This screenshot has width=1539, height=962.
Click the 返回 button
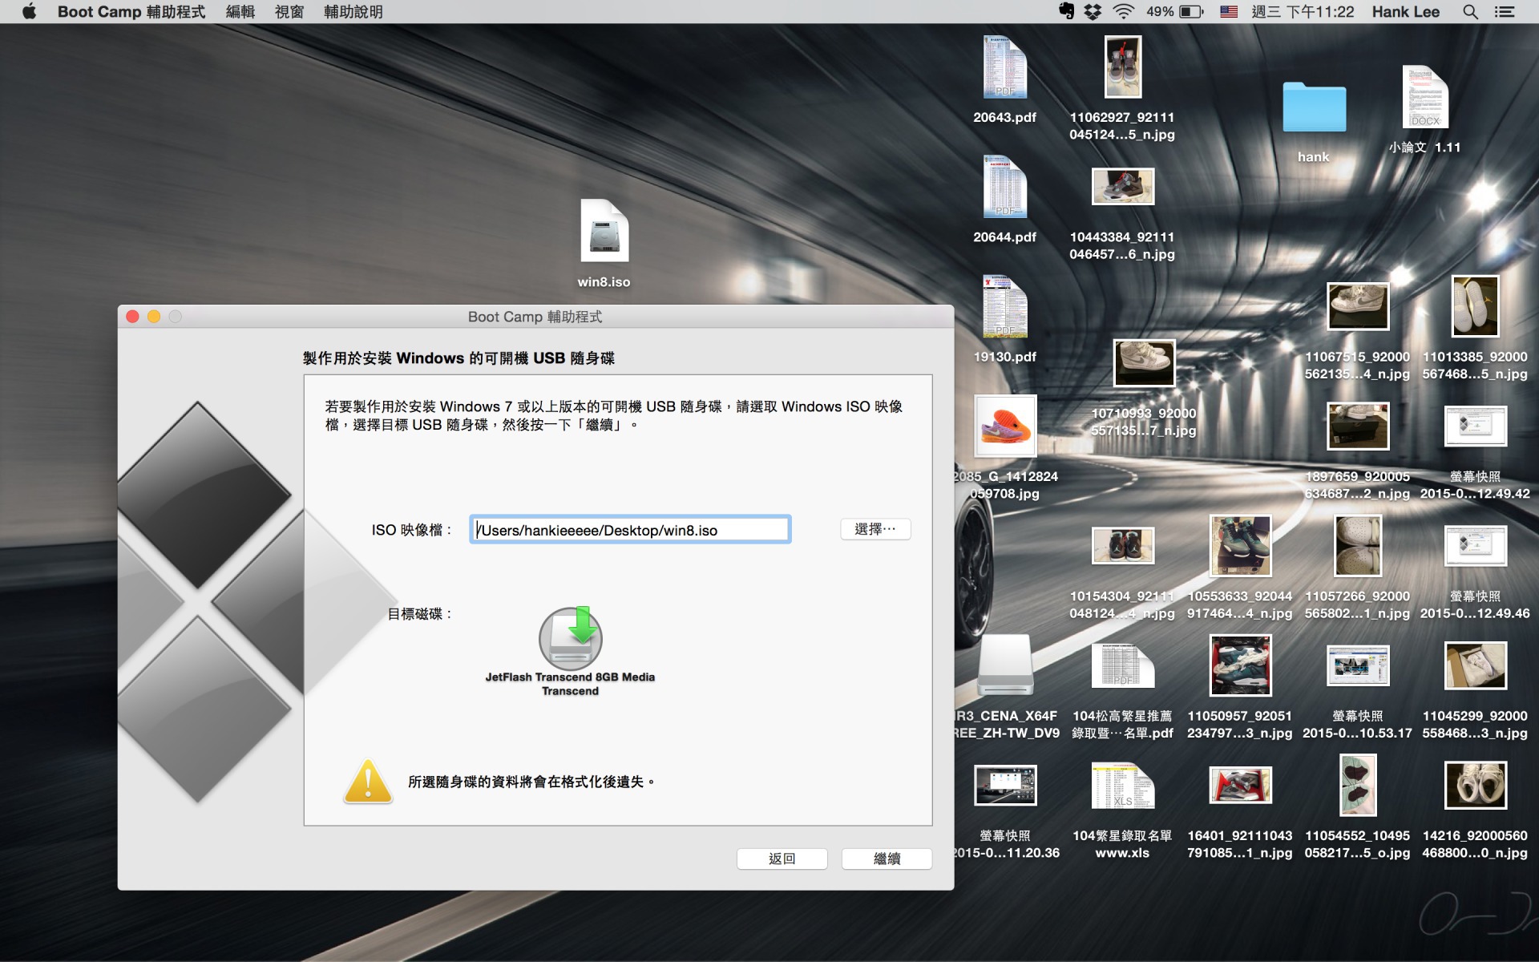coord(782,859)
